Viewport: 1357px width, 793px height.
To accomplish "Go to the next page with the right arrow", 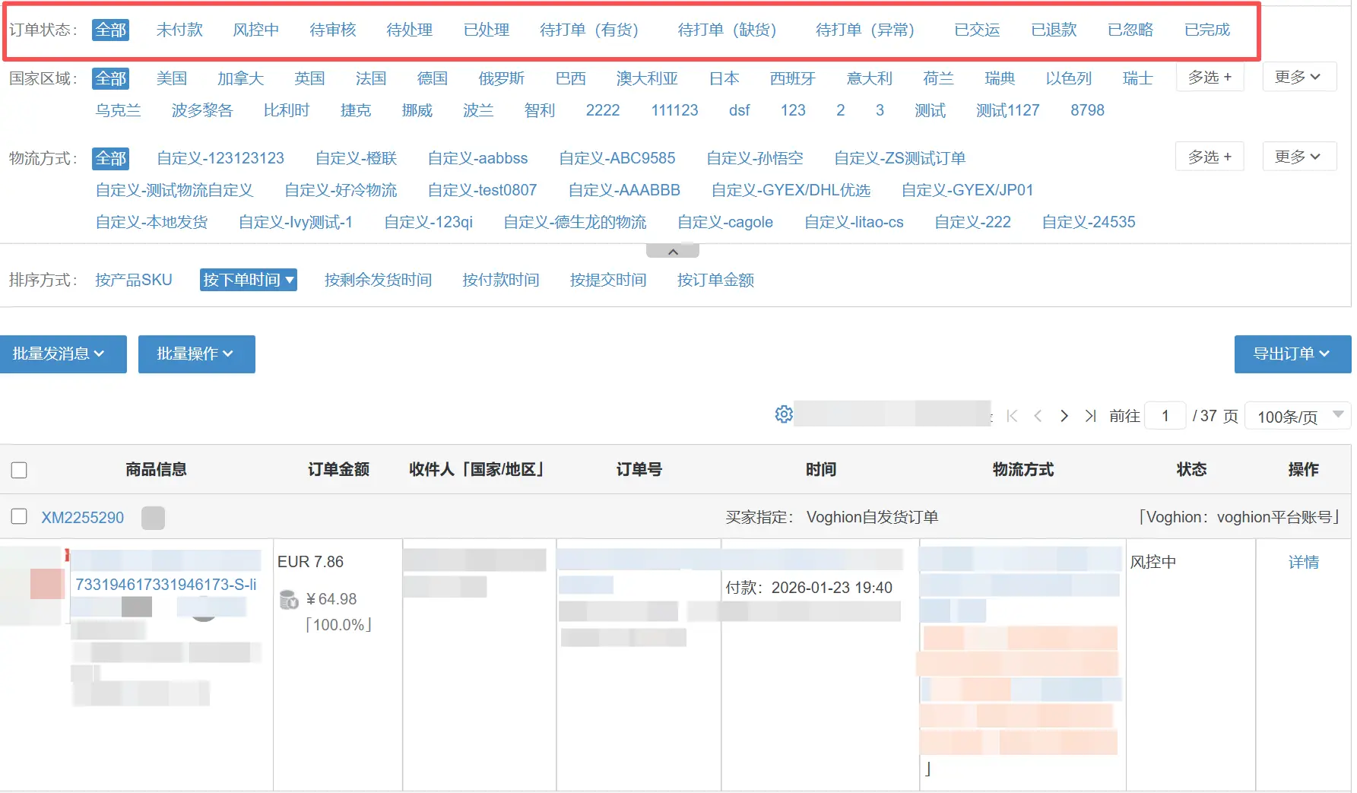I will click(x=1064, y=416).
